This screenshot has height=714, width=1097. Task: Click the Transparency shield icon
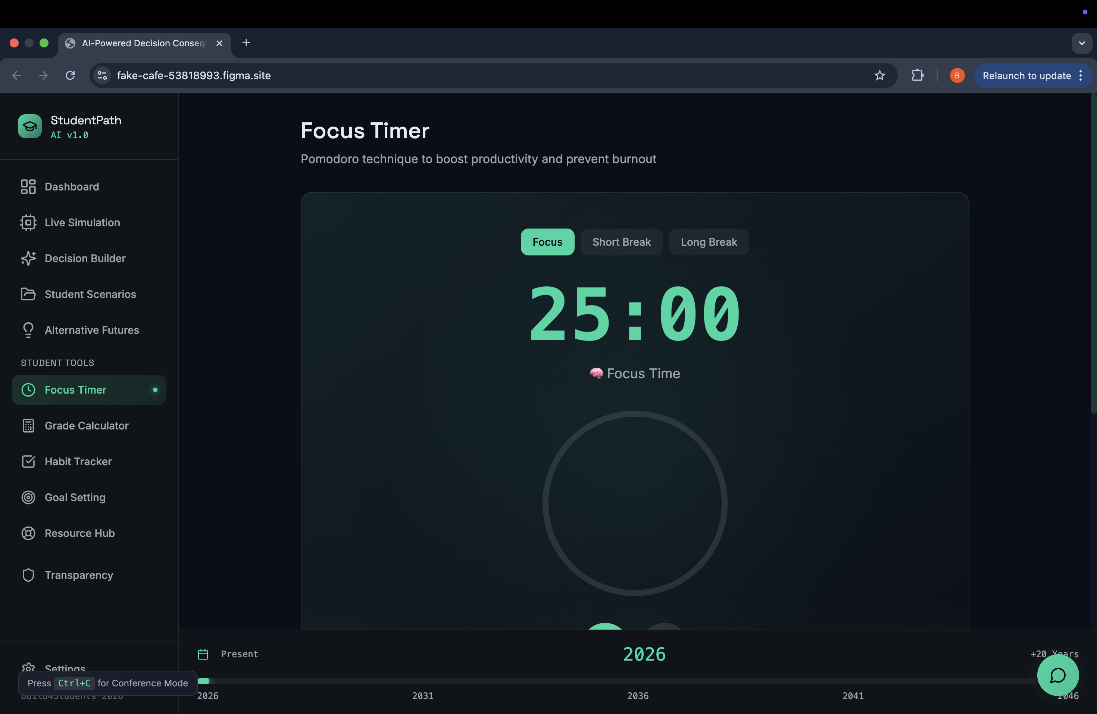point(28,575)
